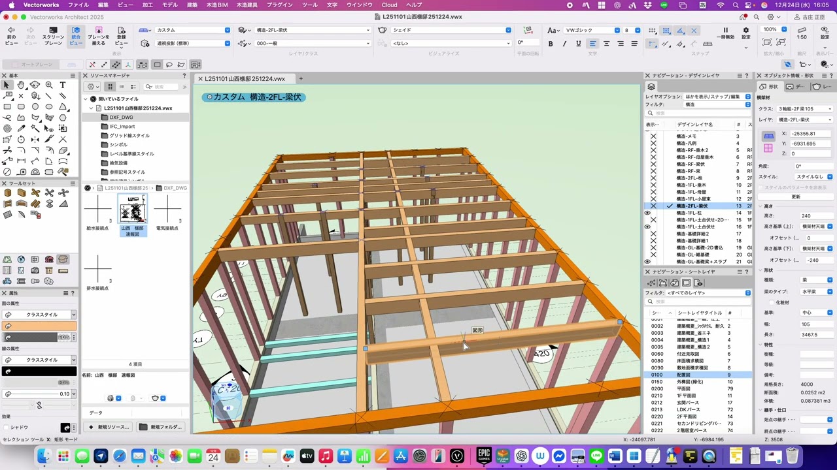Open a new document tab with plus button
Viewport: 837px width, 470px height.
click(301, 79)
